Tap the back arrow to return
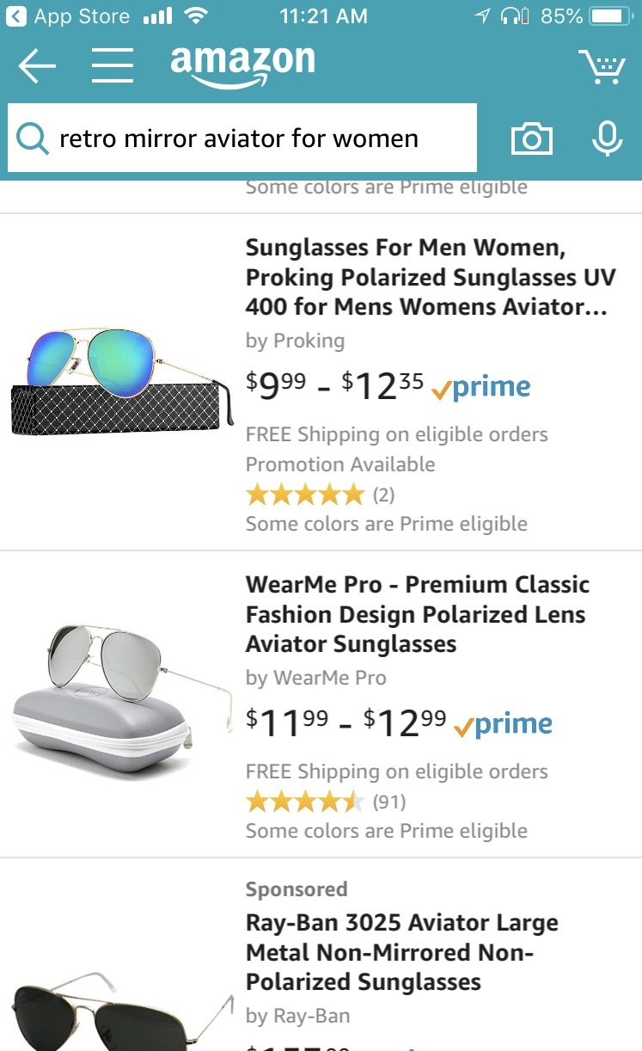Screen dimensions: 642x1051 coord(36,65)
